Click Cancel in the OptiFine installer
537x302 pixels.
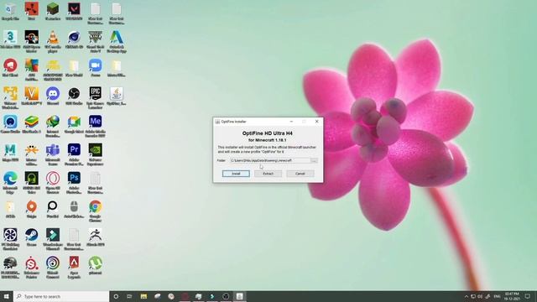pos(300,174)
